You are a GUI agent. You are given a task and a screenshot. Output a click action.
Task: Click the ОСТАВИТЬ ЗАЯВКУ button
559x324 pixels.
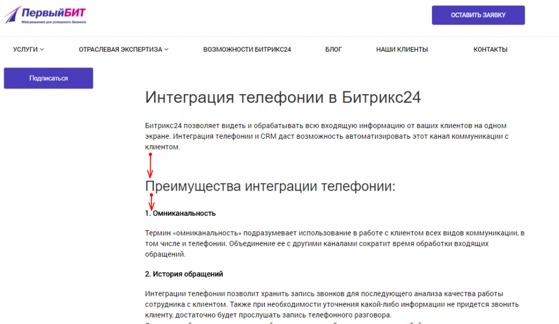[x=478, y=15]
